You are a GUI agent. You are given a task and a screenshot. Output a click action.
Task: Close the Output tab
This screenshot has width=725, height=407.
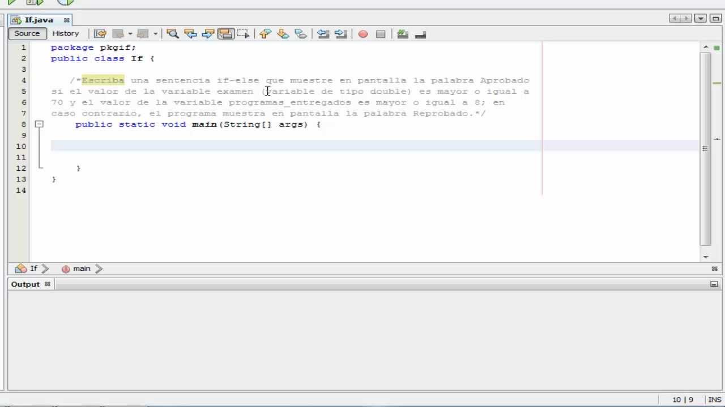pyautogui.click(x=48, y=284)
